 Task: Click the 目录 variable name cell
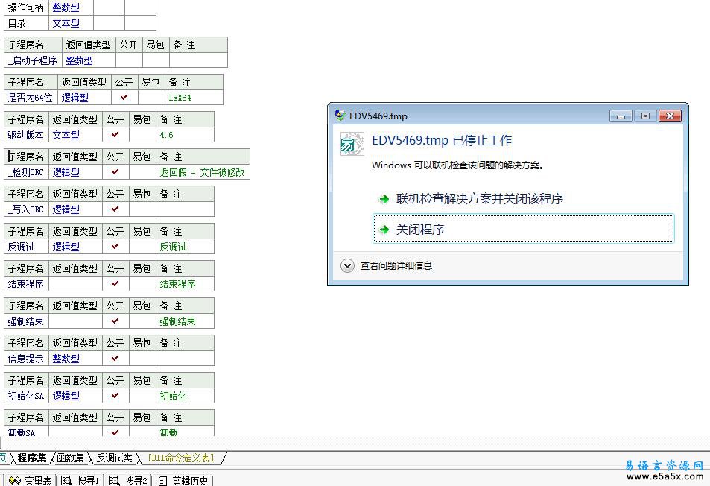point(26,22)
